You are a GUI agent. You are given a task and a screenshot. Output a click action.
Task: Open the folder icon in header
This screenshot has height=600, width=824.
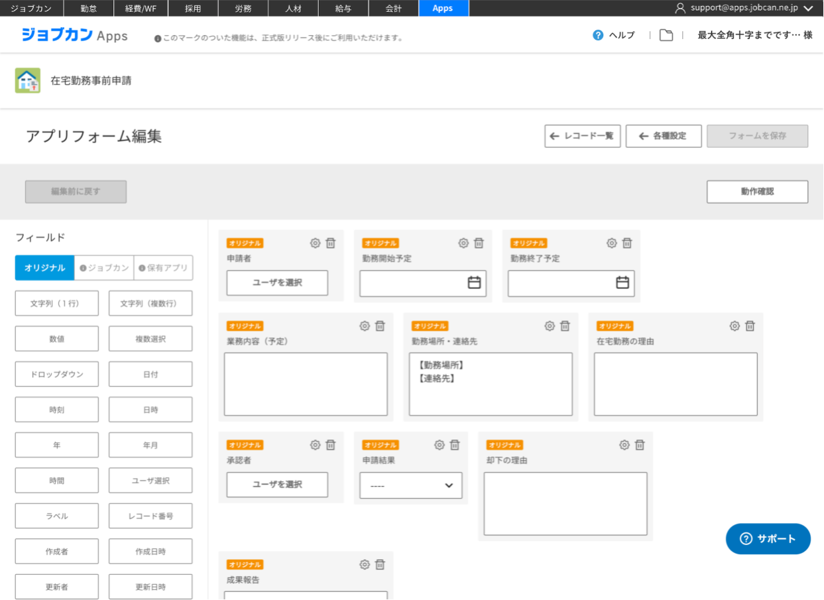[666, 35]
